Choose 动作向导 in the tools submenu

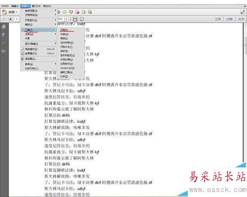tap(71, 43)
